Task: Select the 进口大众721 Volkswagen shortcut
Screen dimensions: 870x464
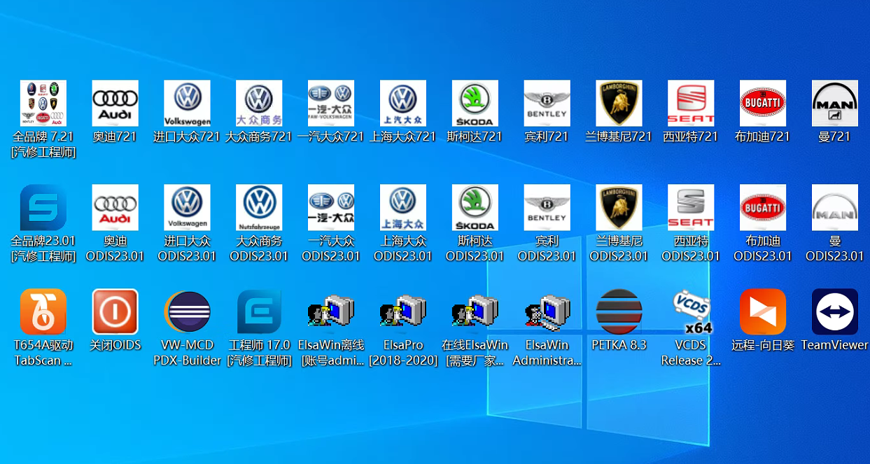Action: tap(187, 104)
